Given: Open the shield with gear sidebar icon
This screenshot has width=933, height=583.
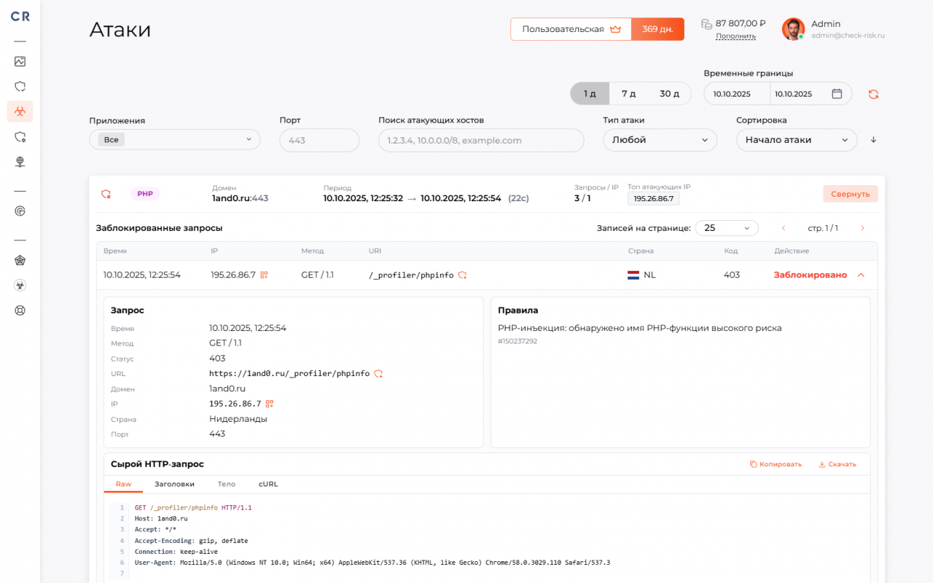Looking at the screenshot, I should (x=20, y=136).
